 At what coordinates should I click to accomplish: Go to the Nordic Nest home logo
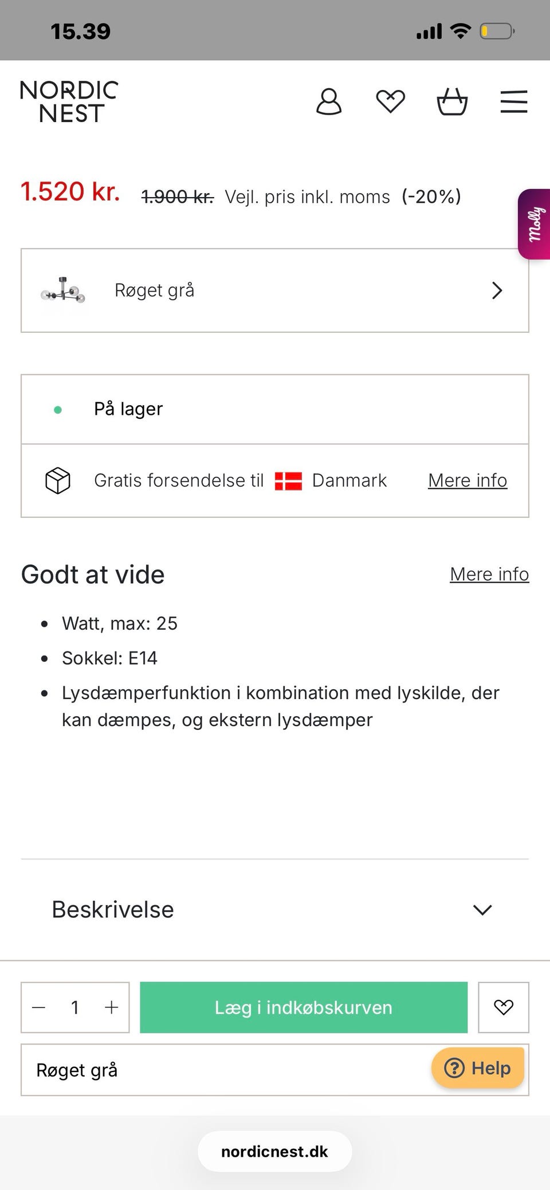click(69, 102)
